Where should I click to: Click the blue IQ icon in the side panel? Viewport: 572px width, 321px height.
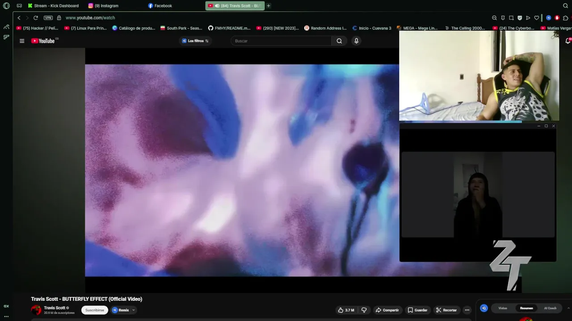pyautogui.click(x=484, y=308)
